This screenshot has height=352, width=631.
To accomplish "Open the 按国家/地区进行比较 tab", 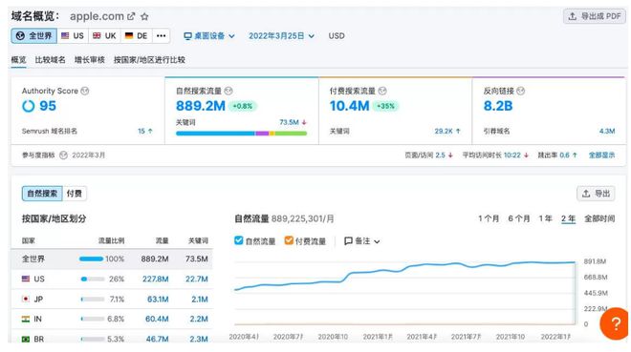I will click(x=149, y=60).
